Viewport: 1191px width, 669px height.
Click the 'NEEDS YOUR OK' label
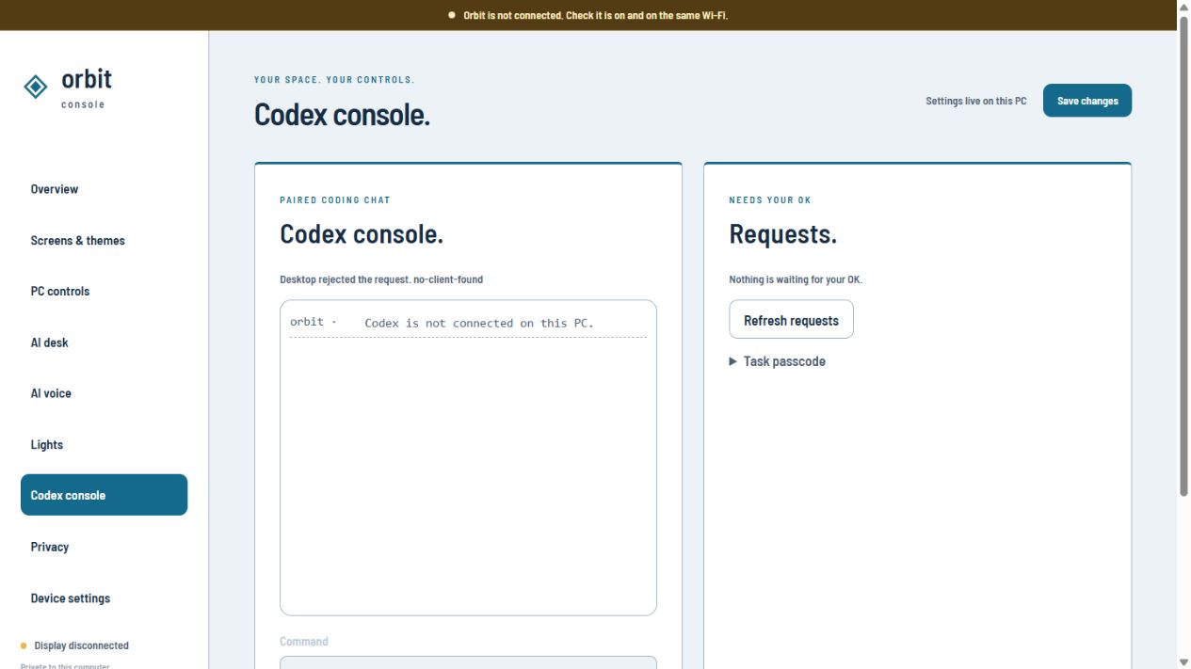[770, 200]
